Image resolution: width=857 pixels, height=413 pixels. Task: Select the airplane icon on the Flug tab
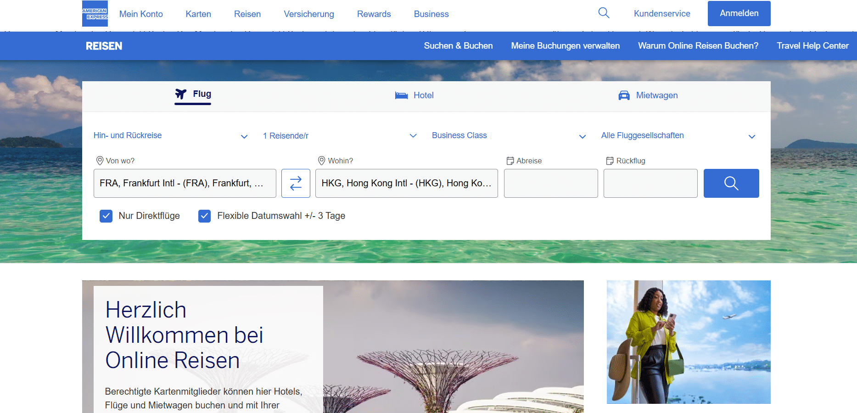(181, 94)
